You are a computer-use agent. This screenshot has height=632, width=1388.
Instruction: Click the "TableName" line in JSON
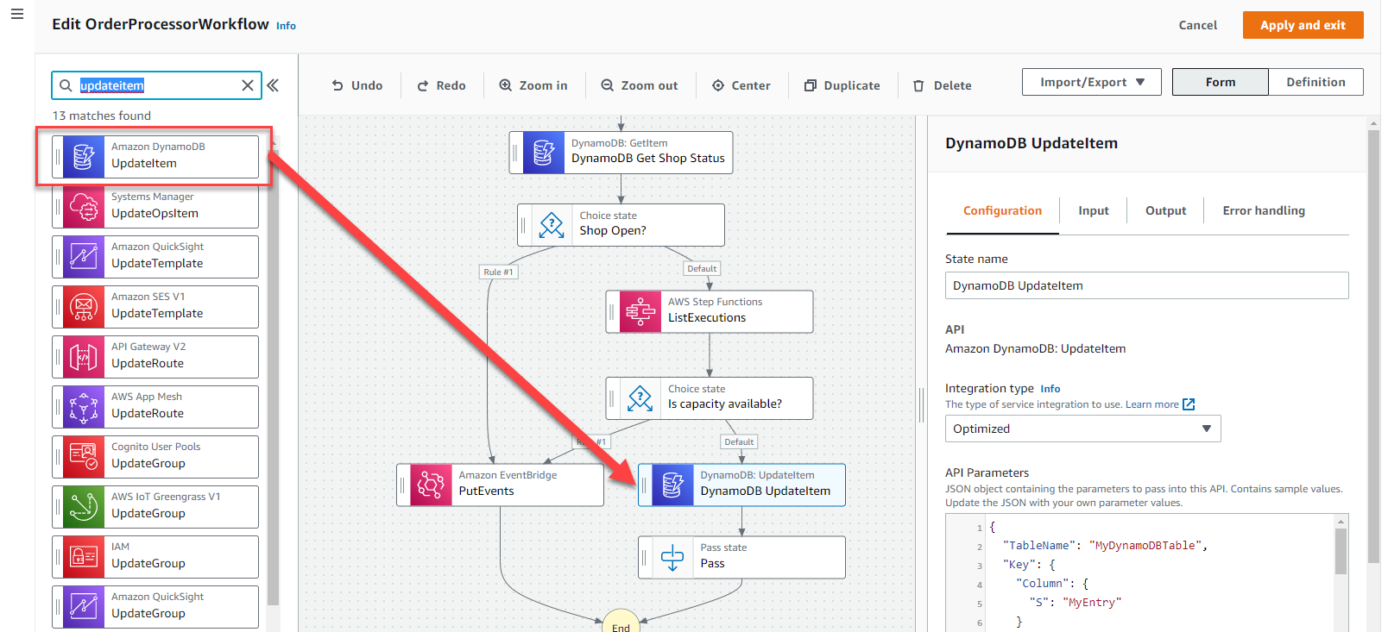(1104, 546)
